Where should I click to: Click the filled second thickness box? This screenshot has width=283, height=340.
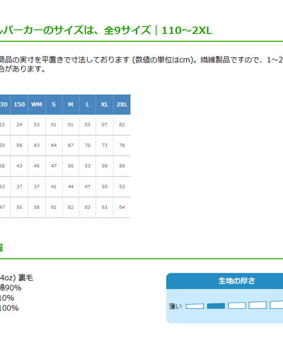tap(216, 306)
